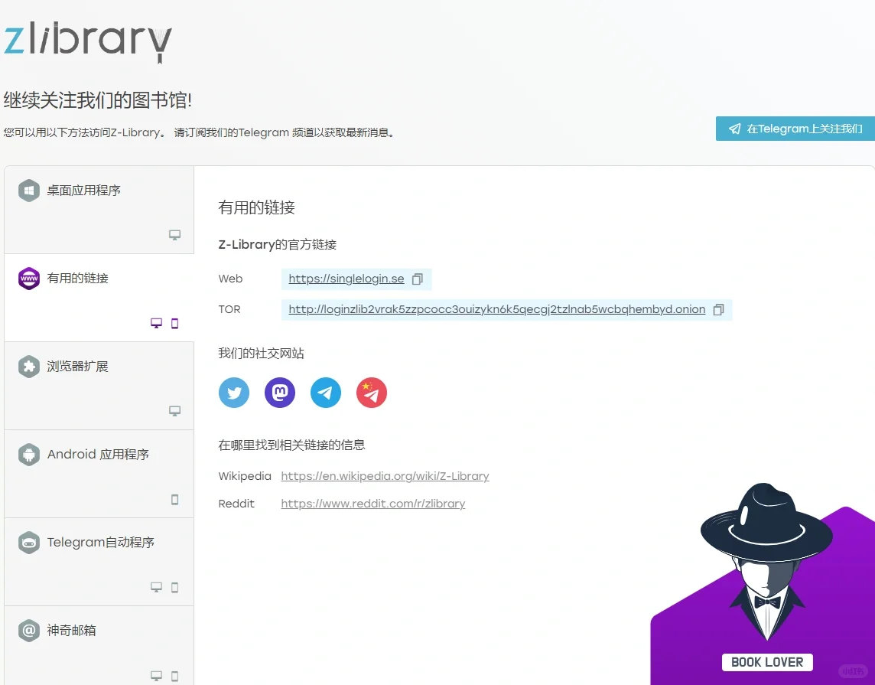Screen dimensions: 875x685
Task: Click monitor icon in Telegram自动程序
Action: [x=156, y=587]
